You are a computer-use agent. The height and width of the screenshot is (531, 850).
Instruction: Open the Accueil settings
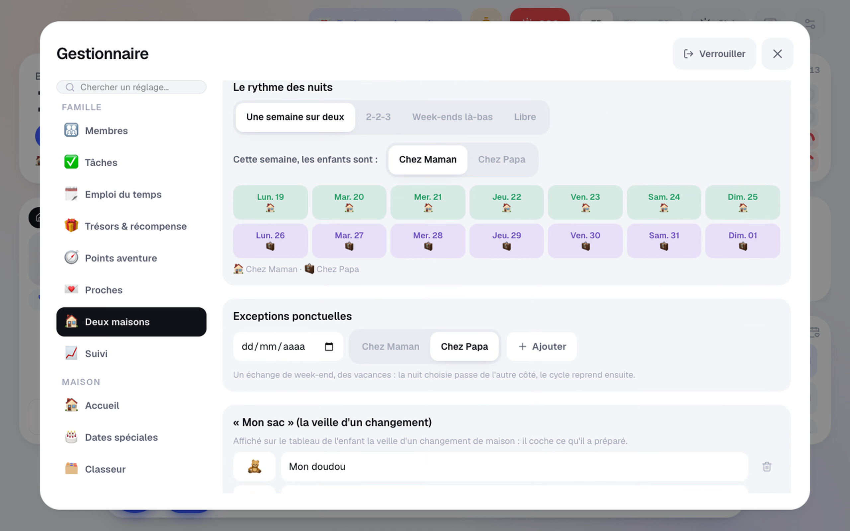tap(131, 405)
